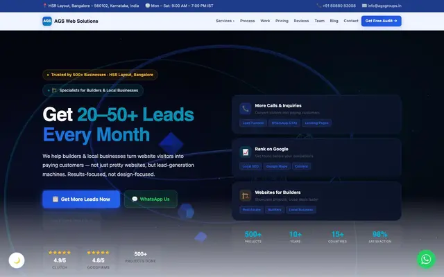Click the 15+ Countries stat
The image size is (444, 277).
pos(338,237)
